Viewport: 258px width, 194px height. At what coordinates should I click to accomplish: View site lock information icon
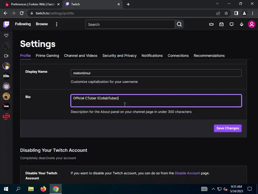pyautogui.click(x=32, y=13)
